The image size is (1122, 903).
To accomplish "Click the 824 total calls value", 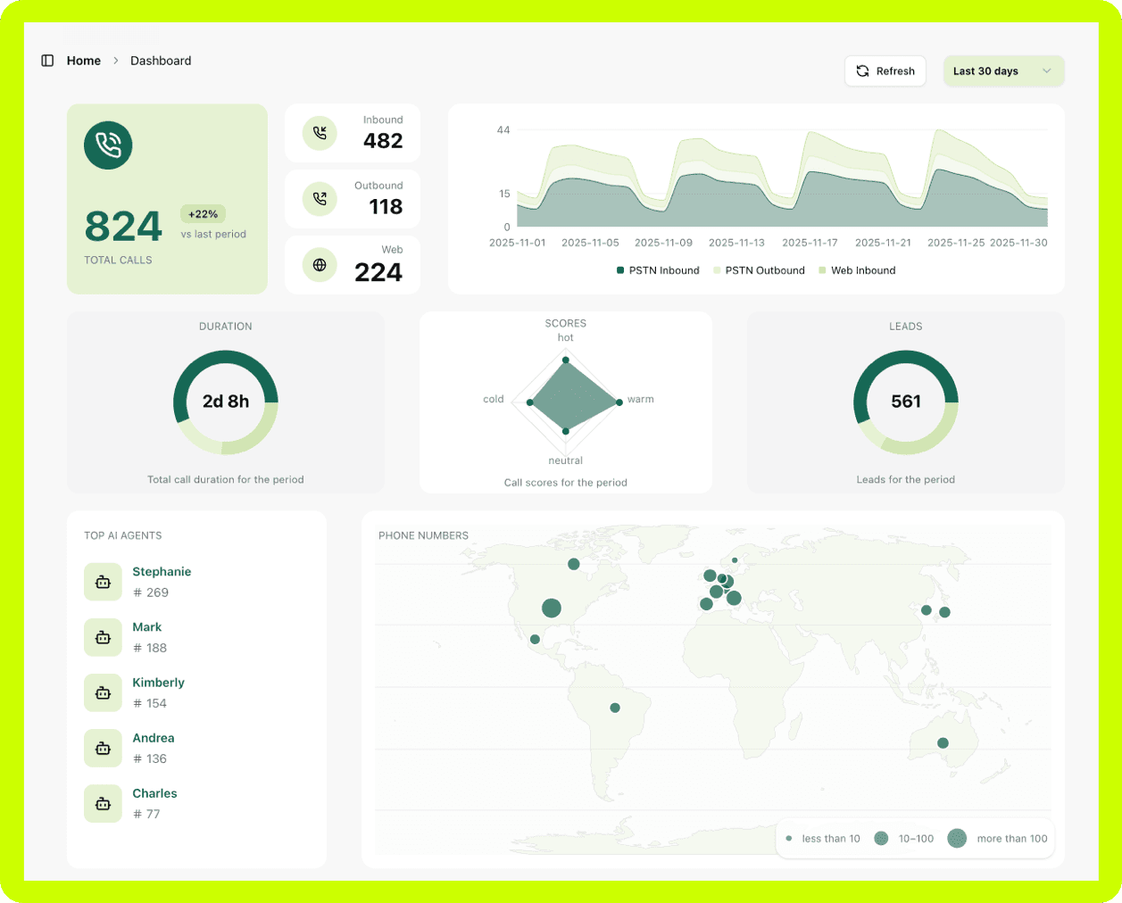I will (123, 227).
